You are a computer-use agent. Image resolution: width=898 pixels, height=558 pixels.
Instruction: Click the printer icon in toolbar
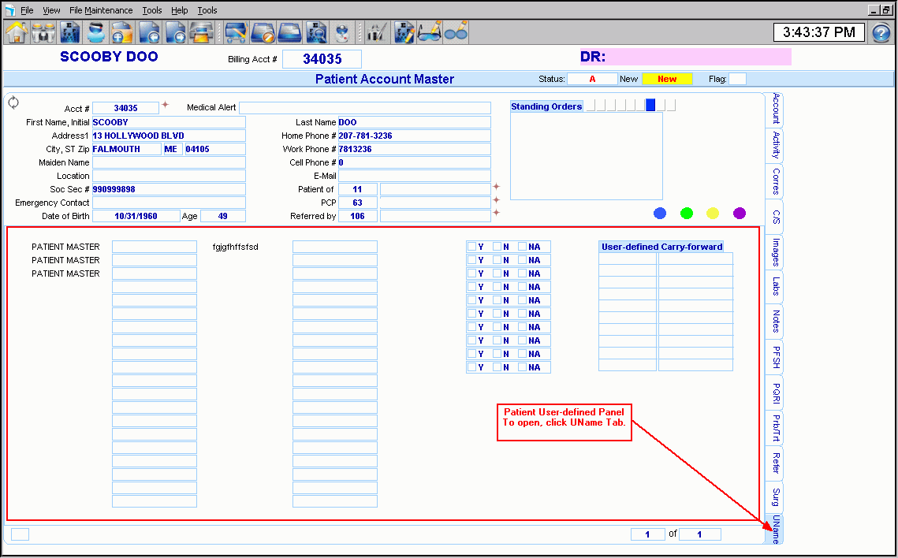click(x=203, y=32)
